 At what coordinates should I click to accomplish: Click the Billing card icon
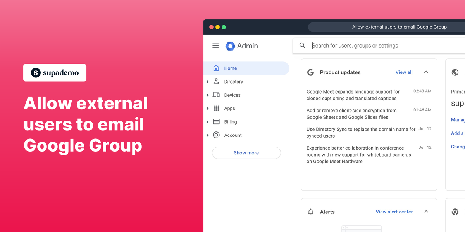coord(216,121)
